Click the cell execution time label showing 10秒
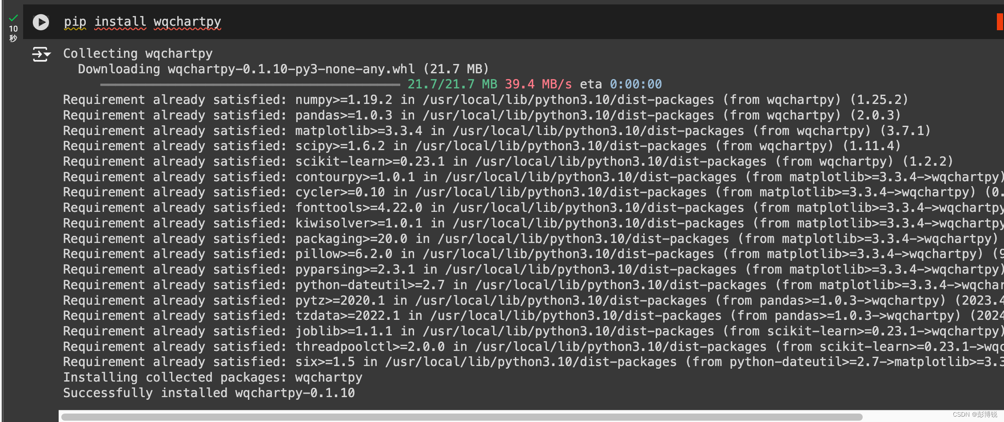Screen dimensions: 1004x422 (12, 32)
